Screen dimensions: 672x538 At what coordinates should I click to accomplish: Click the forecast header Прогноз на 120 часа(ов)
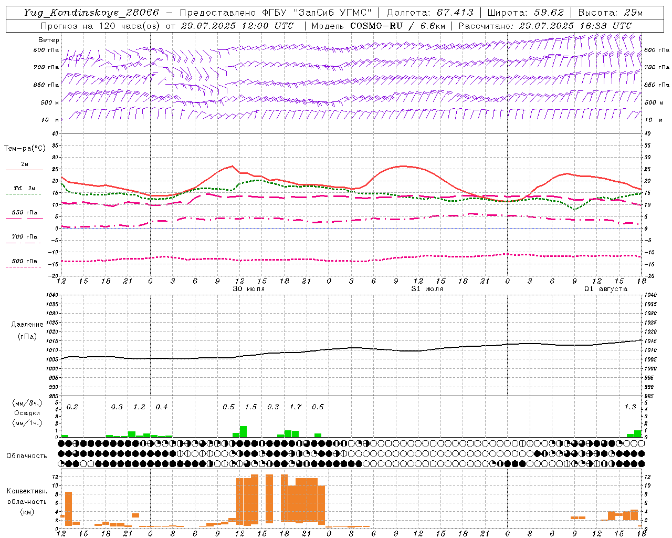[x=101, y=26]
